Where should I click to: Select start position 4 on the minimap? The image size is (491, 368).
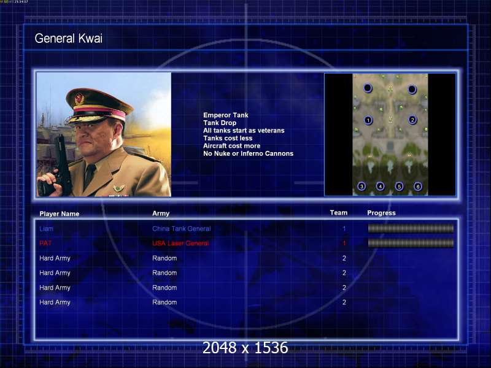(380, 186)
